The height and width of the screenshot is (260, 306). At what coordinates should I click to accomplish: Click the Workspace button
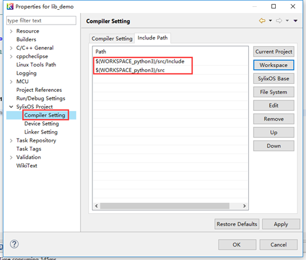[x=273, y=65]
